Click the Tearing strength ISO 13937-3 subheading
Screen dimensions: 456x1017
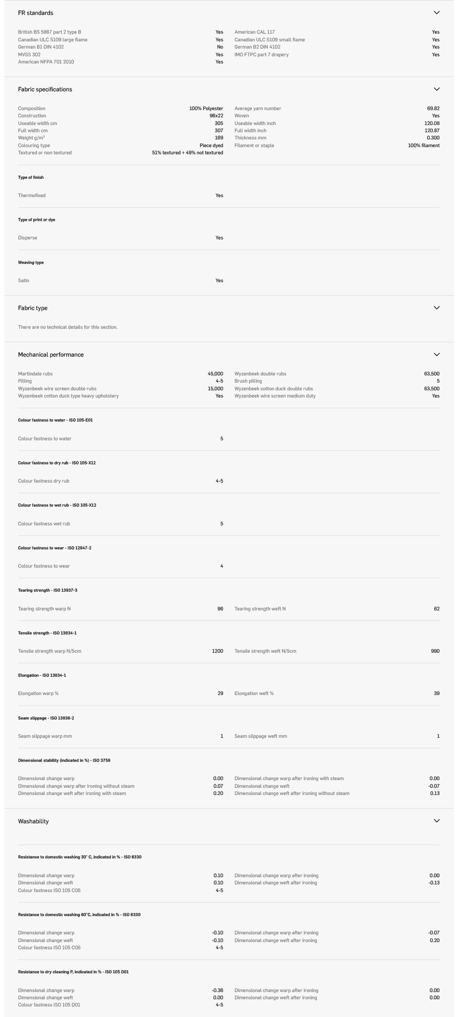tap(48, 590)
